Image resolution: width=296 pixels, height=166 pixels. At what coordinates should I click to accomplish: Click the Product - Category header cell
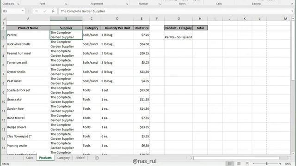pyautogui.click(x=179, y=28)
